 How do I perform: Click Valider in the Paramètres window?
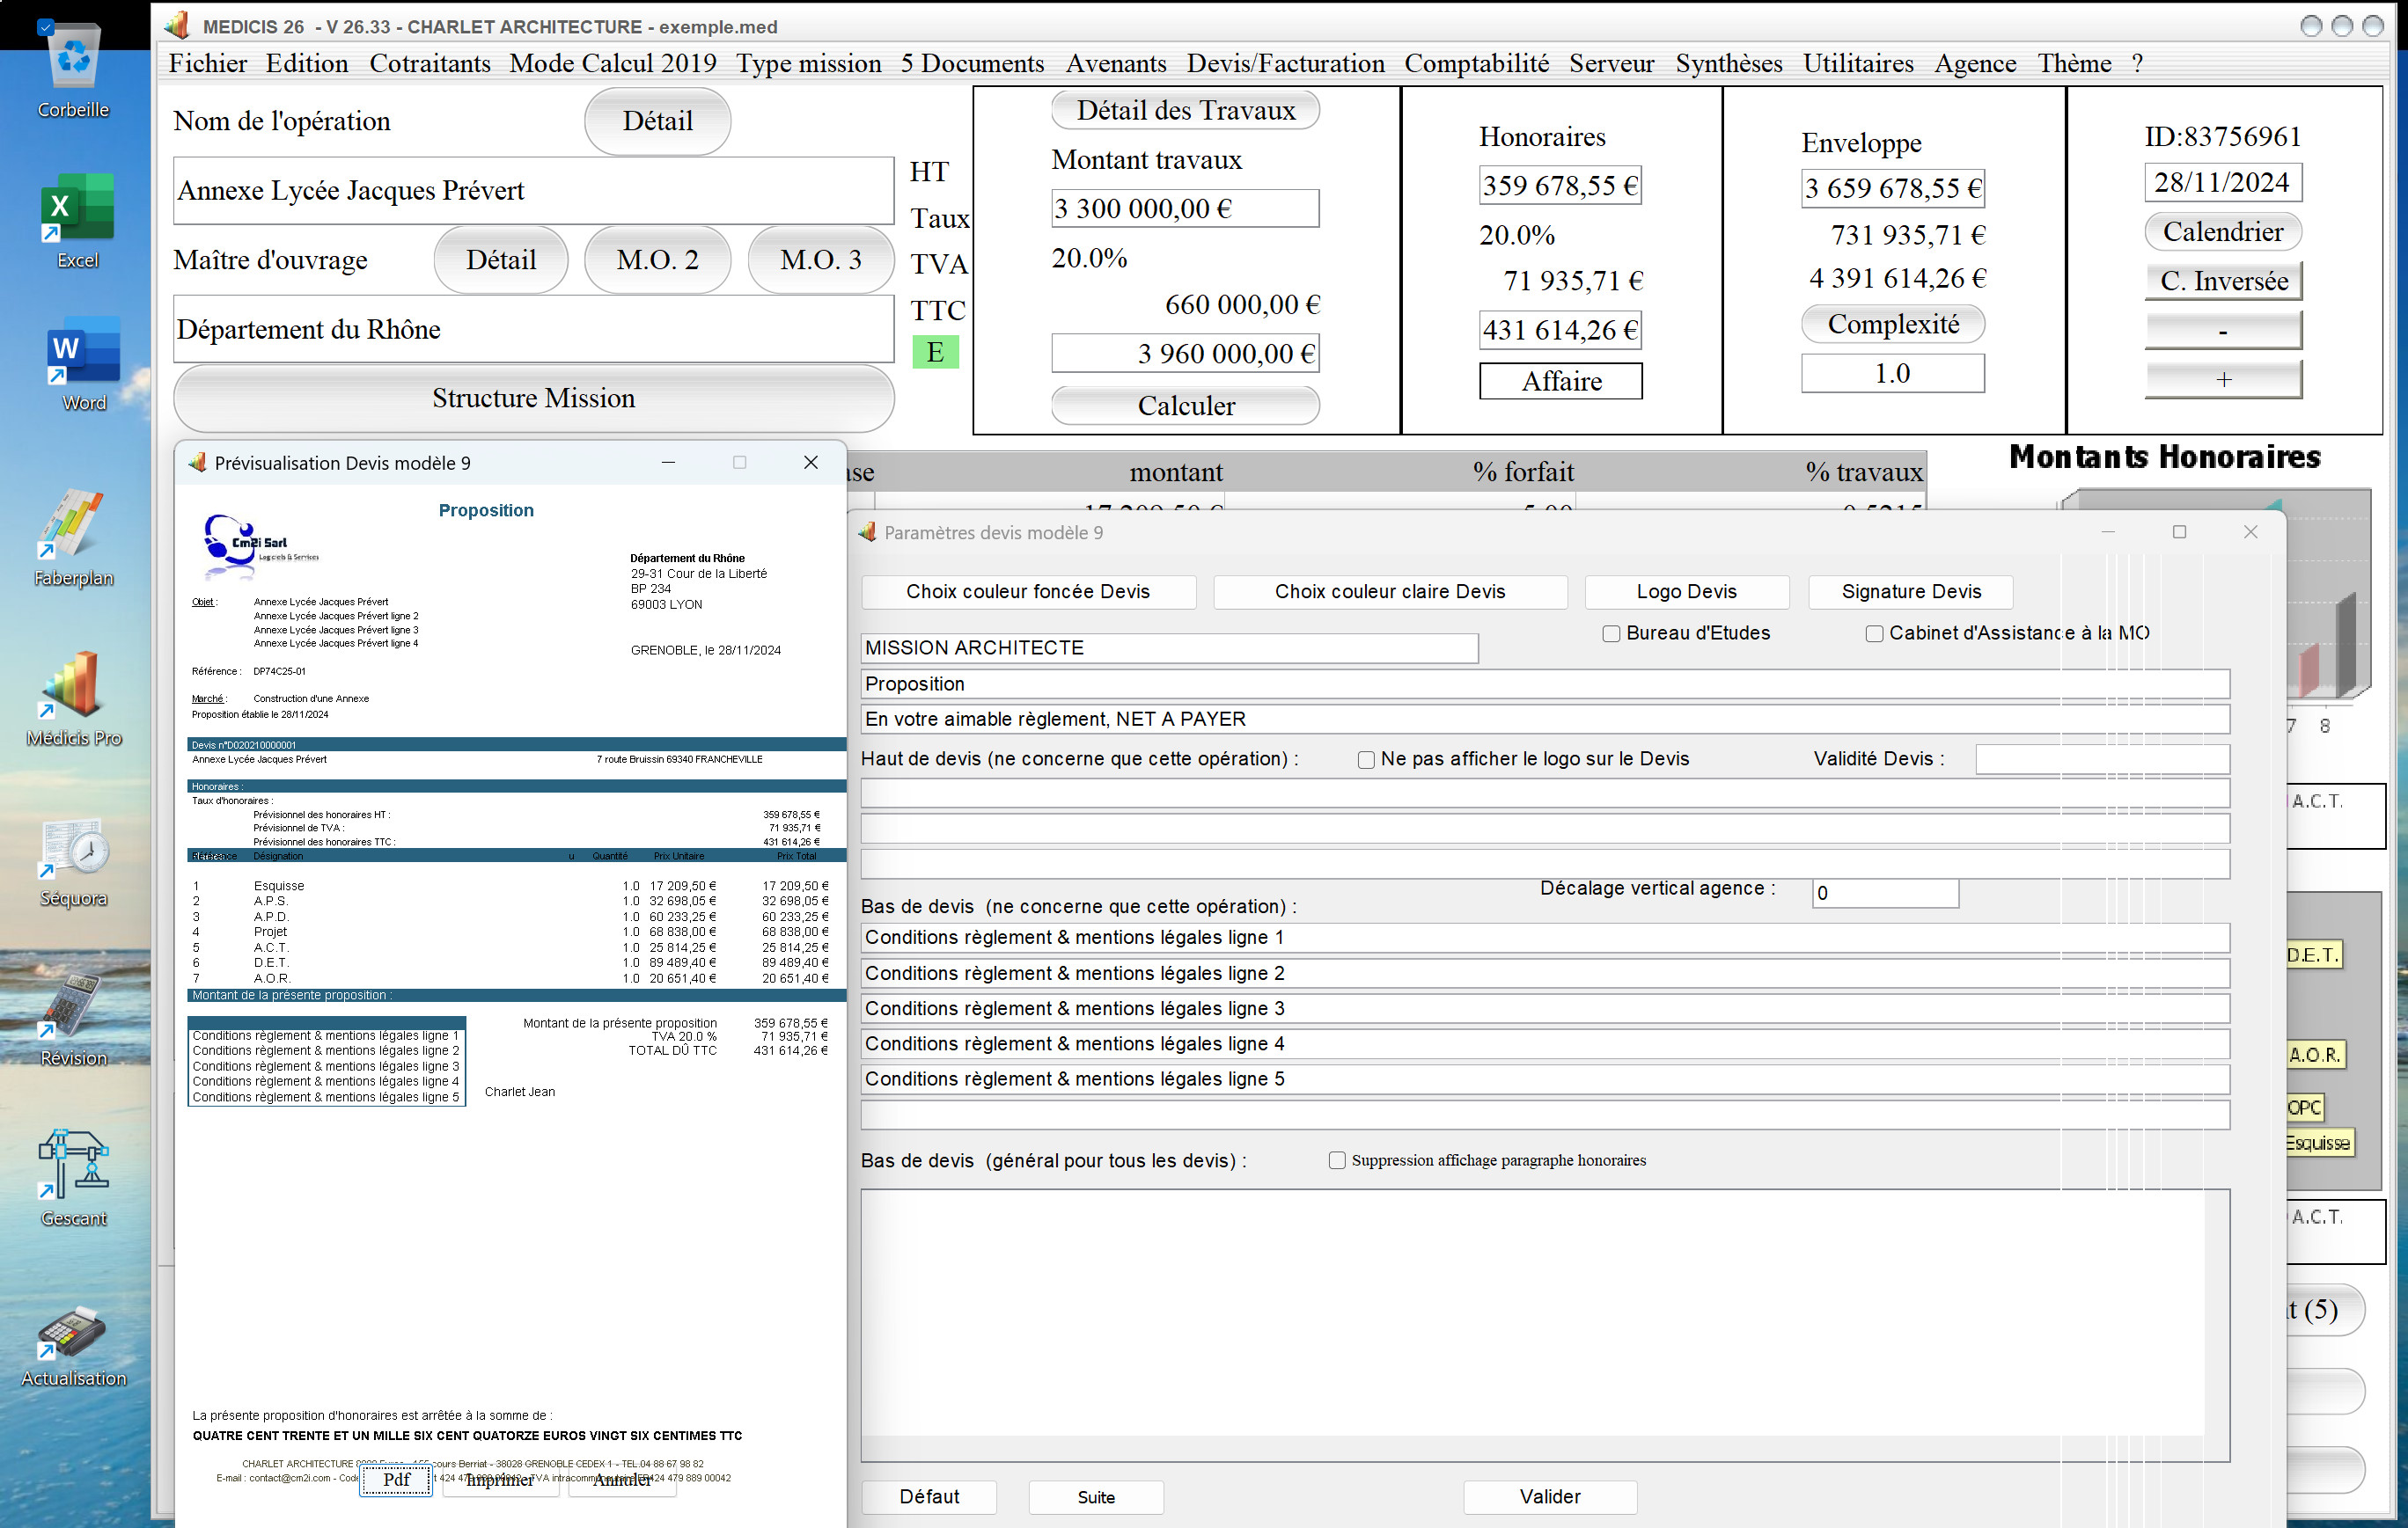pos(1550,1496)
